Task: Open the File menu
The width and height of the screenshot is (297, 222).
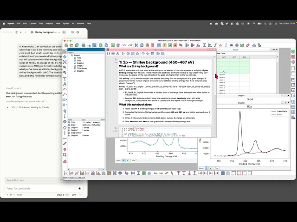Action: [x=19, y=24]
